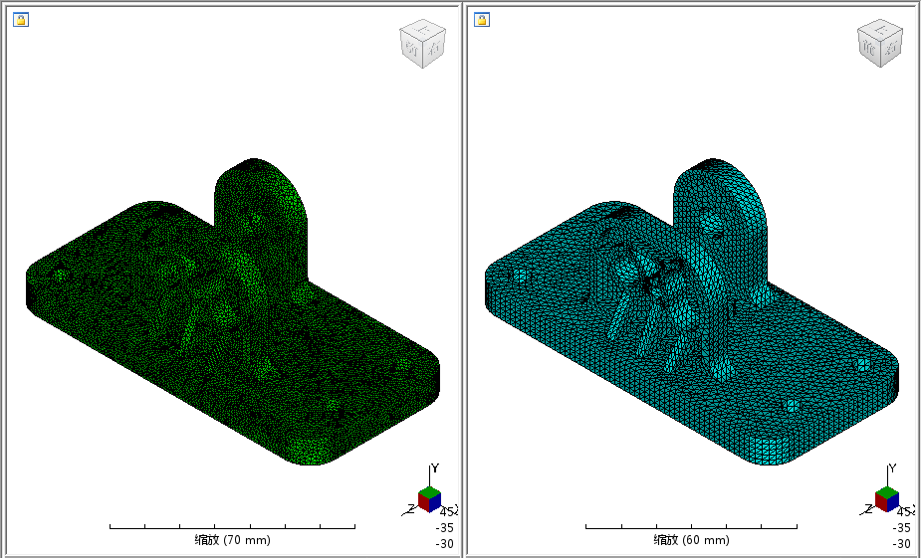Screen dimensions: 921x558
Task: Click the lock icon in the left viewport
Action: coord(21,20)
